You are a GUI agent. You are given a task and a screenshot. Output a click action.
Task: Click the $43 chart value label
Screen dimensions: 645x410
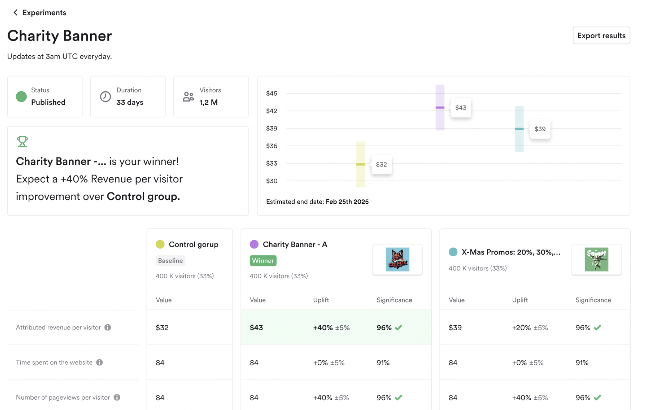460,108
